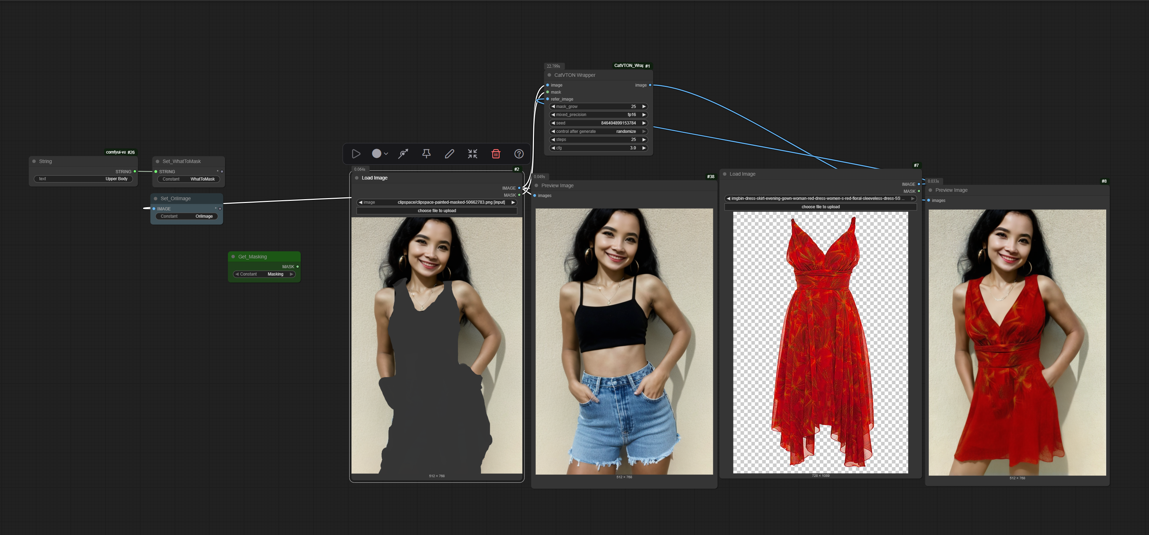Increase the steps value with the right arrow

pos(644,140)
